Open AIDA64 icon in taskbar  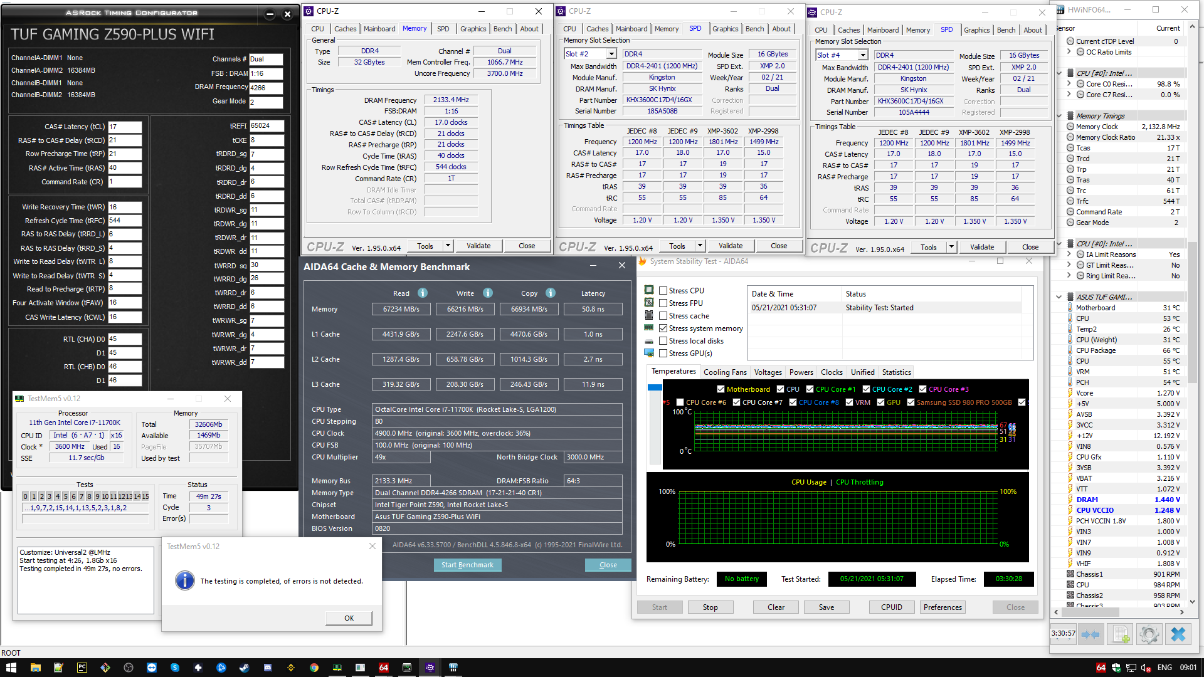[383, 668]
